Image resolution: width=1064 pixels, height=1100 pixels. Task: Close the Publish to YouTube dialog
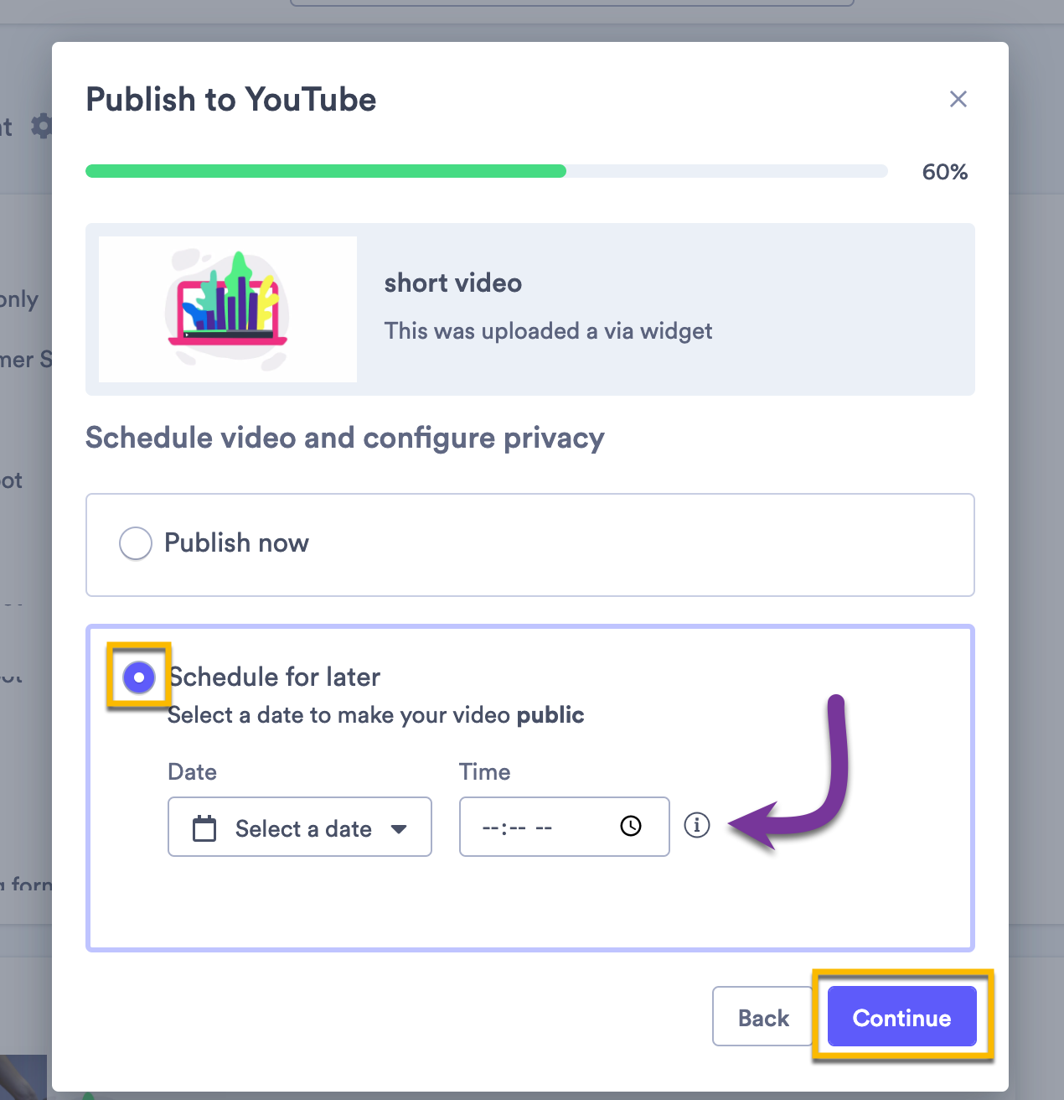pyautogui.click(x=958, y=99)
